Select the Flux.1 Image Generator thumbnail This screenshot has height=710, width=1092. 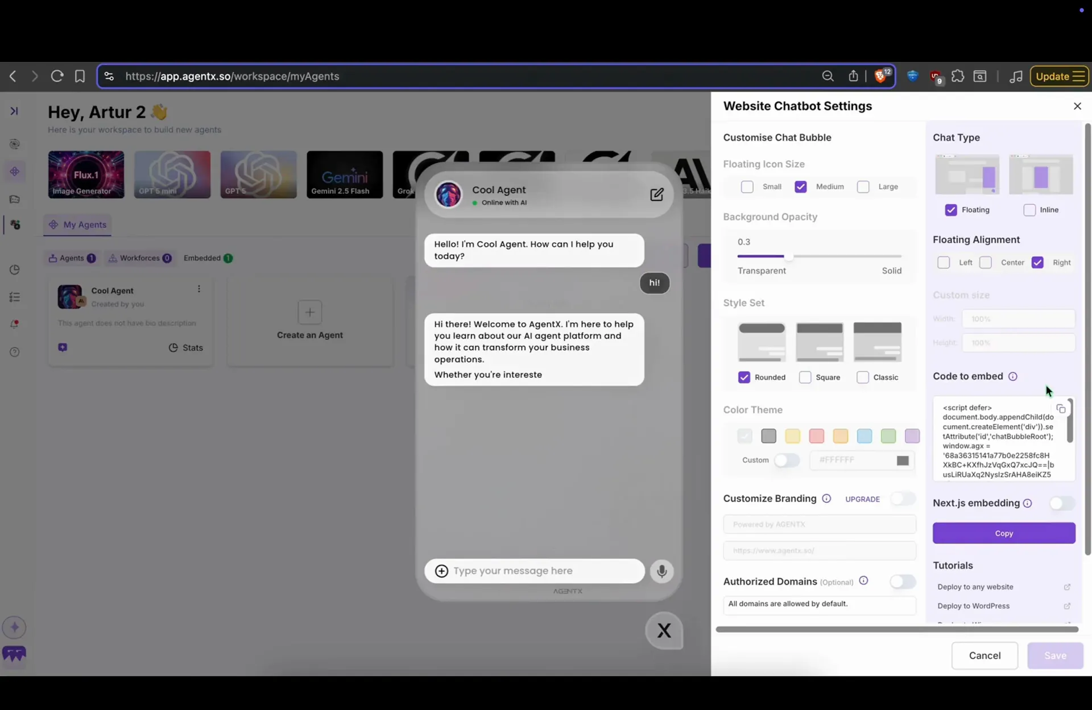(86, 175)
